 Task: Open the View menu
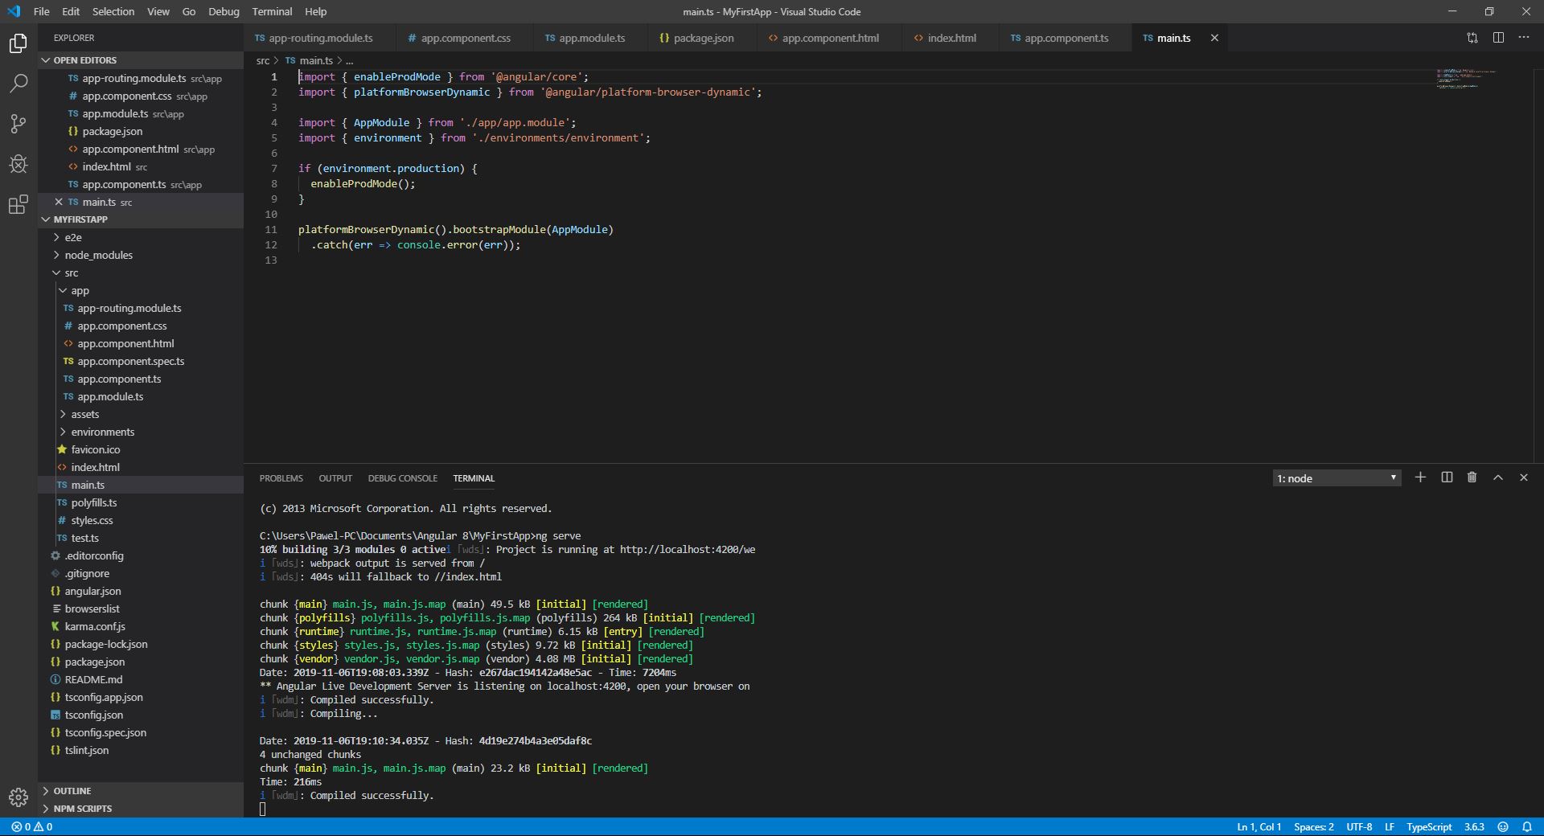point(158,11)
